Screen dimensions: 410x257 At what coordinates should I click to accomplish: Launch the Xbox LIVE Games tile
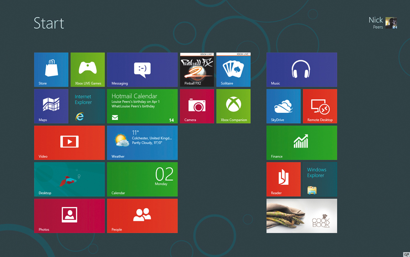(x=87, y=70)
